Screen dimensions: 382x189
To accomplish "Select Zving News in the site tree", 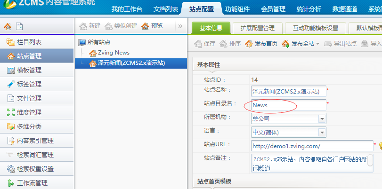I will 113,53.
